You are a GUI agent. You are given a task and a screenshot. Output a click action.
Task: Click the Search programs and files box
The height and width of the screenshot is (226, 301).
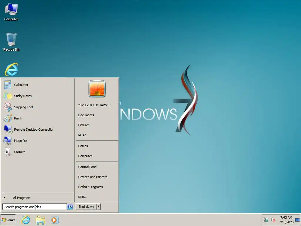pyautogui.click(x=35, y=207)
